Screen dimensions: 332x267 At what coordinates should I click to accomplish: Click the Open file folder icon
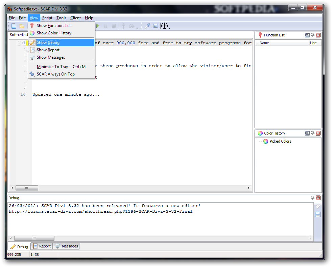[x=22, y=26]
